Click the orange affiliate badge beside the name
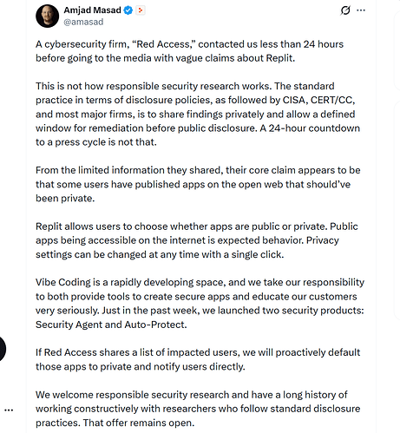 (x=141, y=10)
